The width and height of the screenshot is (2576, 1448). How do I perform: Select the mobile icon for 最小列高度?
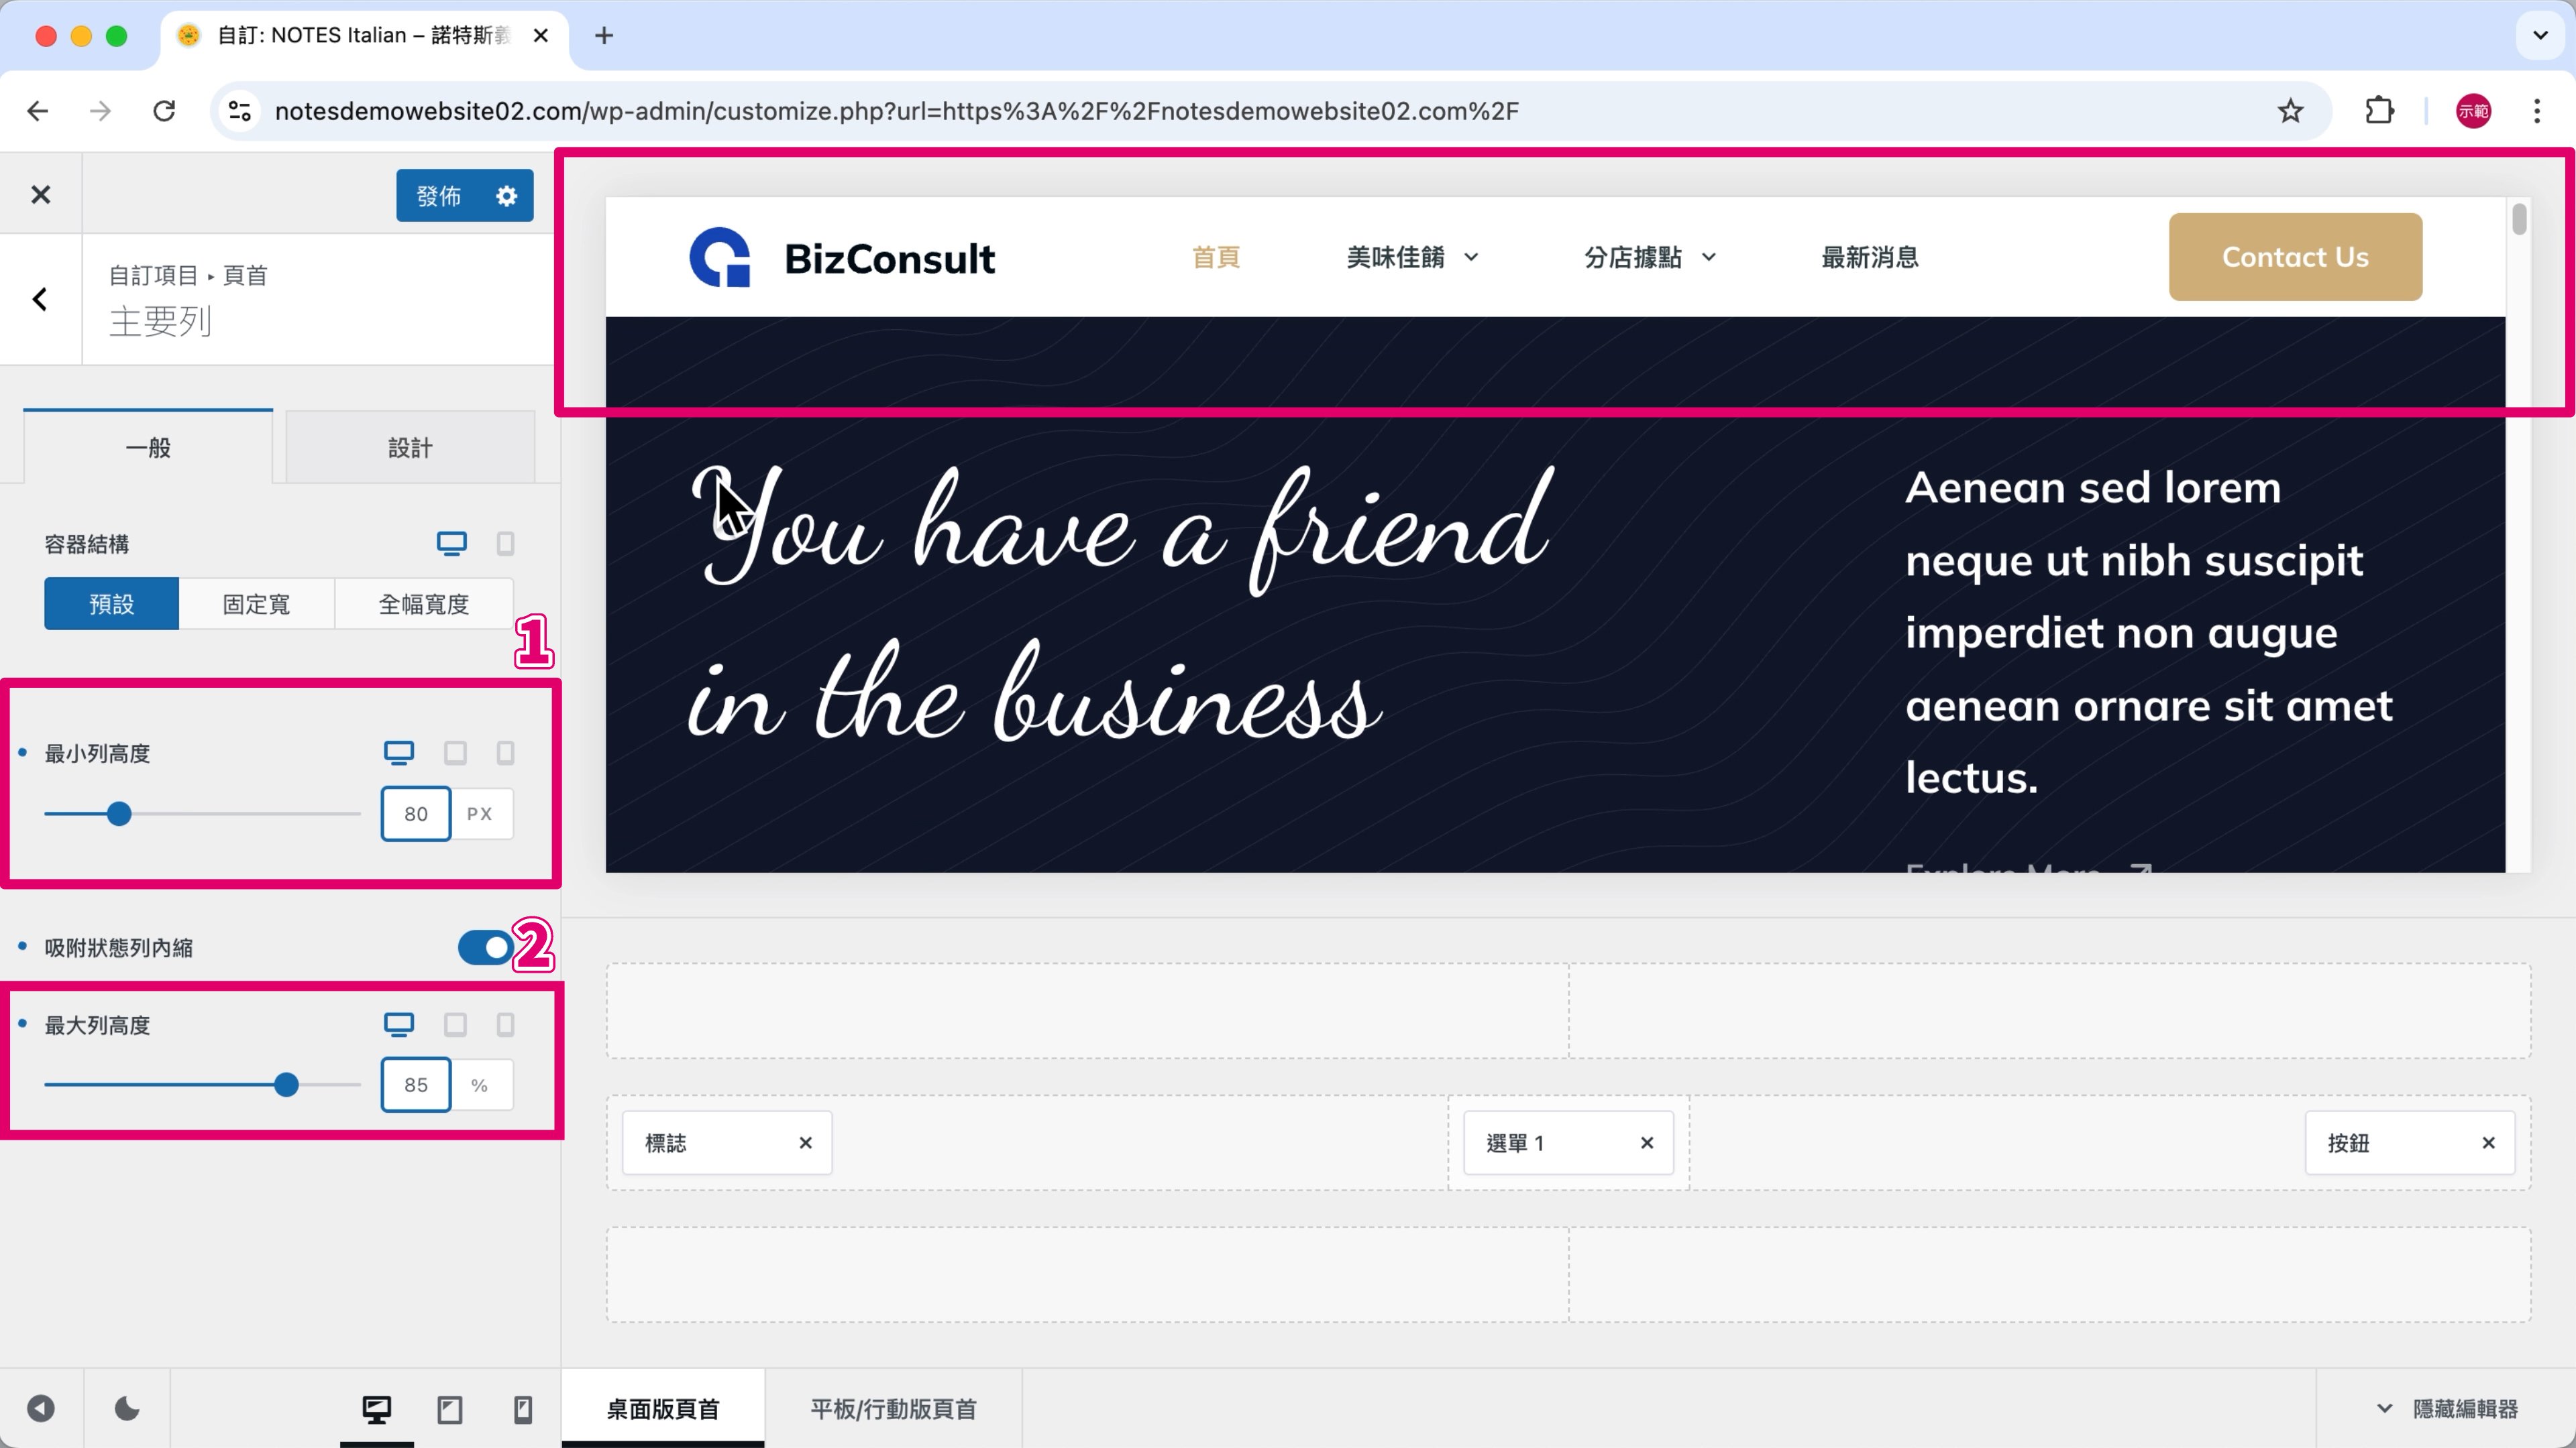pyautogui.click(x=505, y=752)
